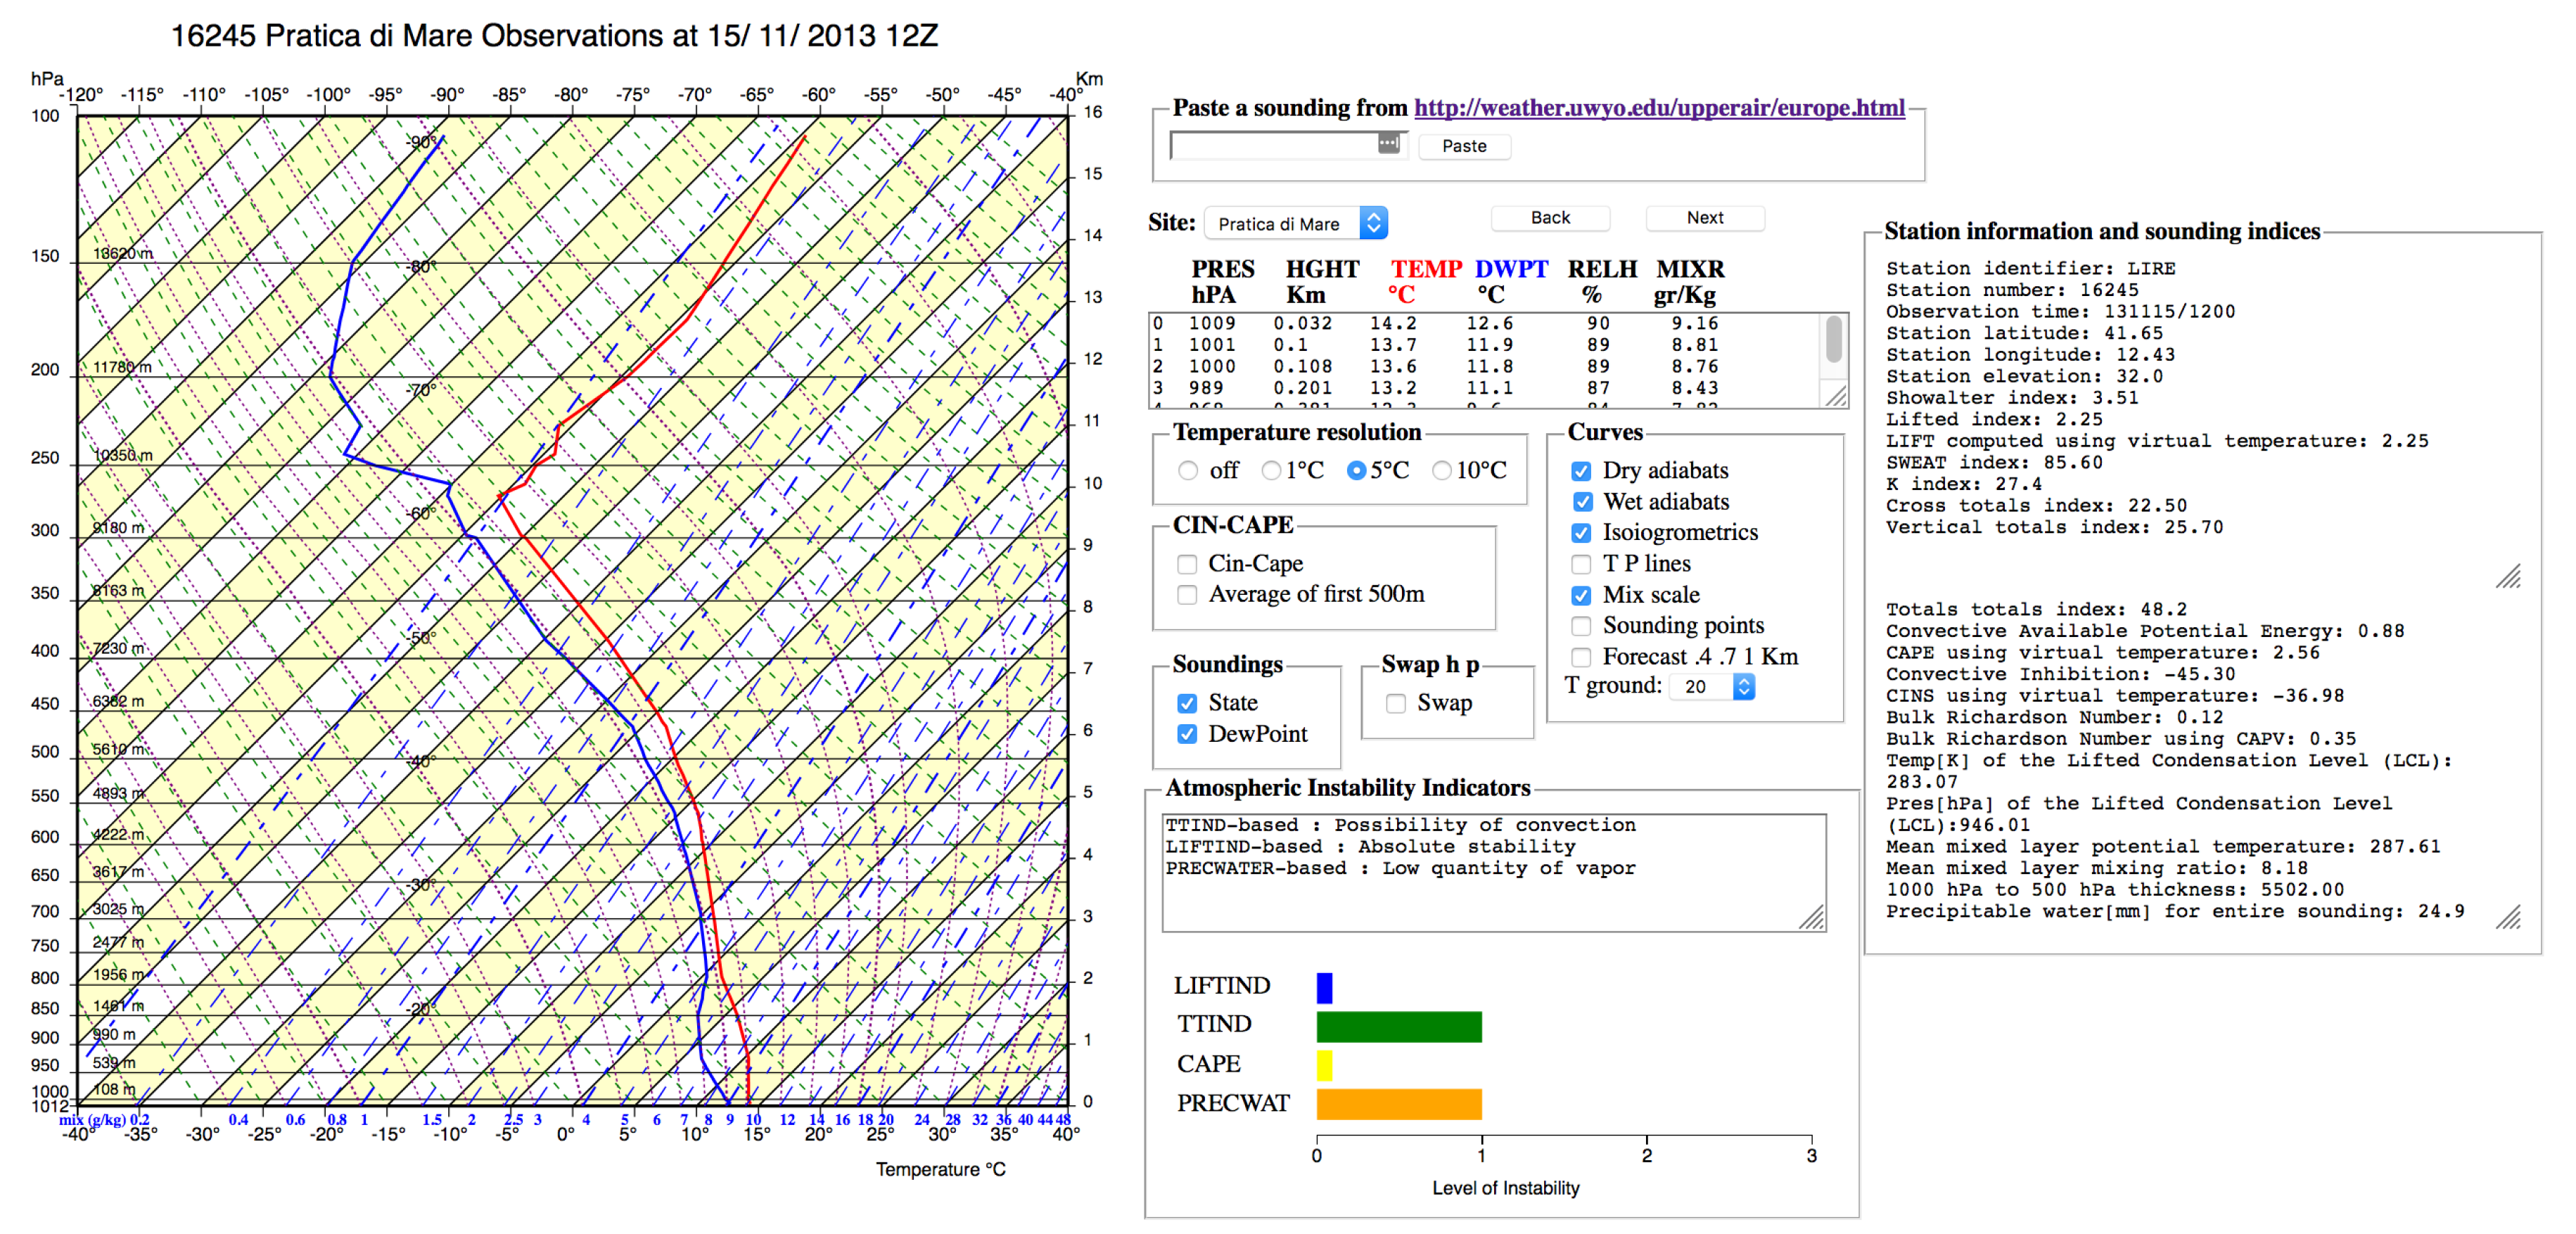2576x1234 pixels.
Task: Enable T P lines checkbox
Action: pos(1581,565)
